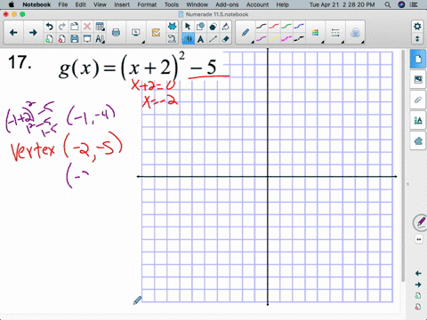This screenshot has width=427, height=320.
Task: Delete the current page with red-minus icon
Action: (62, 39)
